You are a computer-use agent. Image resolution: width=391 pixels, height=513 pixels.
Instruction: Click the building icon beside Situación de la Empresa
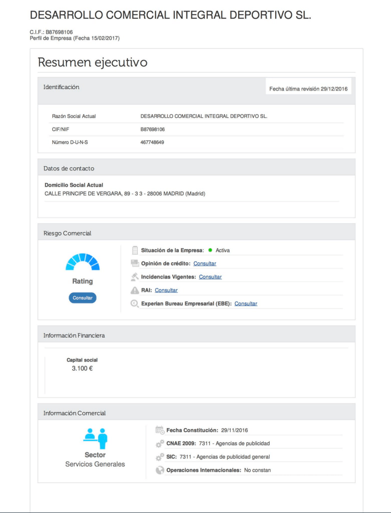(x=135, y=250)
